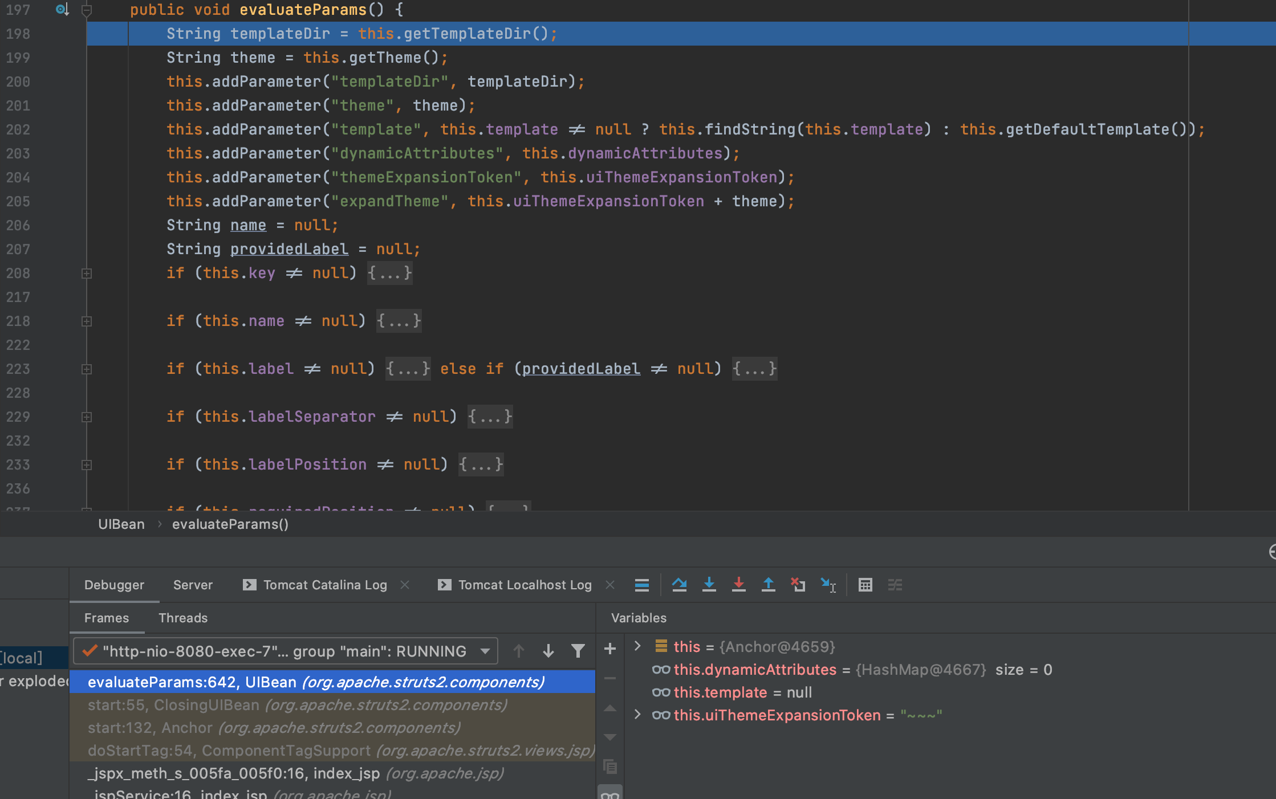1276x799 pixels.
Task: Select the _jspx_meth_s_005fa_005f0:16 frame
Action: [332, 773]
